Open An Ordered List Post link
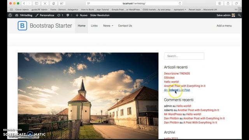The width and height of the screenshot is (249, 140). [177, 90]
